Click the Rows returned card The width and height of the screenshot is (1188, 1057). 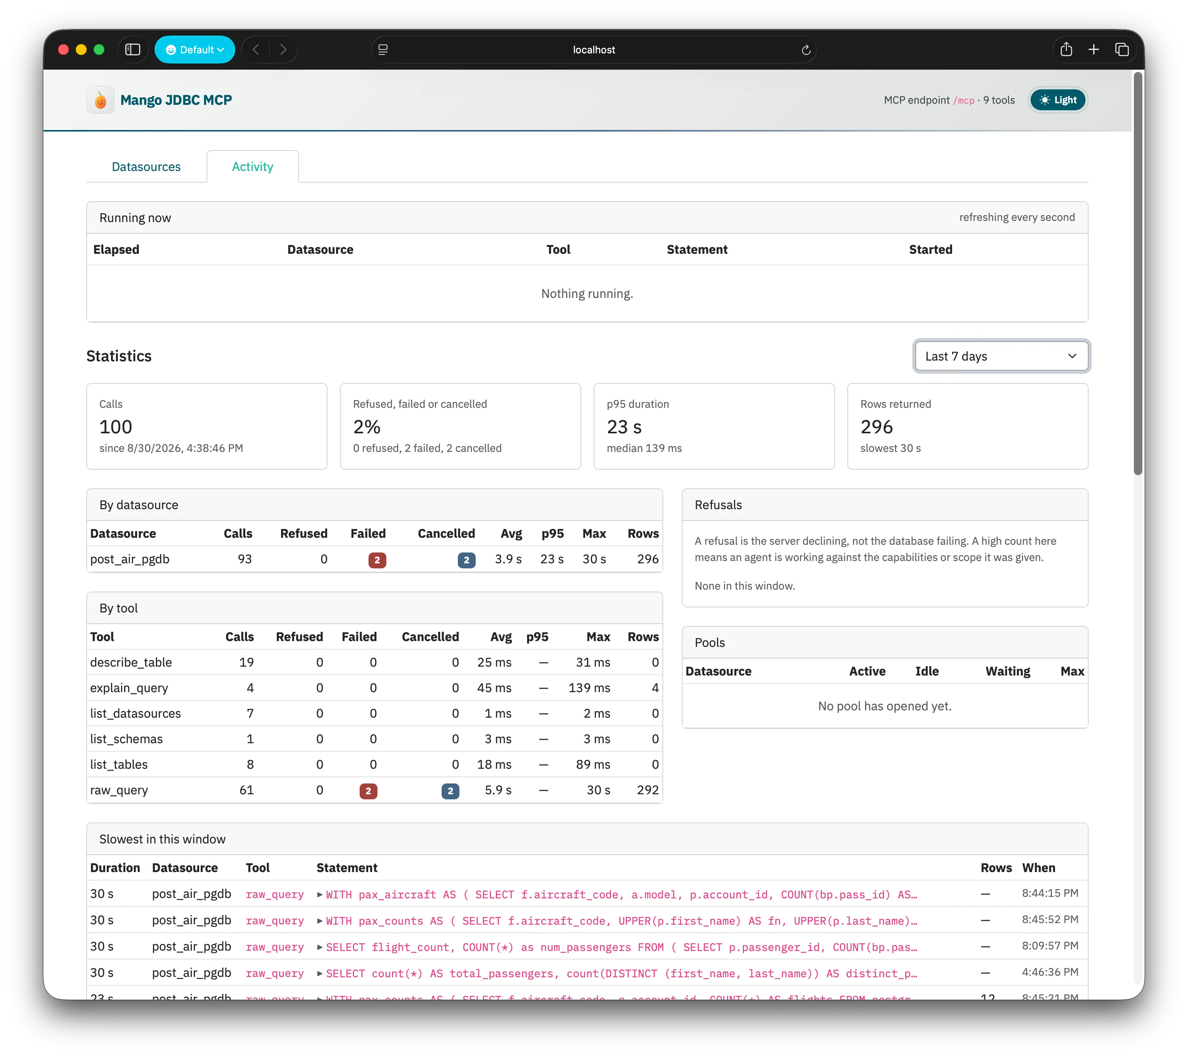pyautogui.click(x=968, y=426)
